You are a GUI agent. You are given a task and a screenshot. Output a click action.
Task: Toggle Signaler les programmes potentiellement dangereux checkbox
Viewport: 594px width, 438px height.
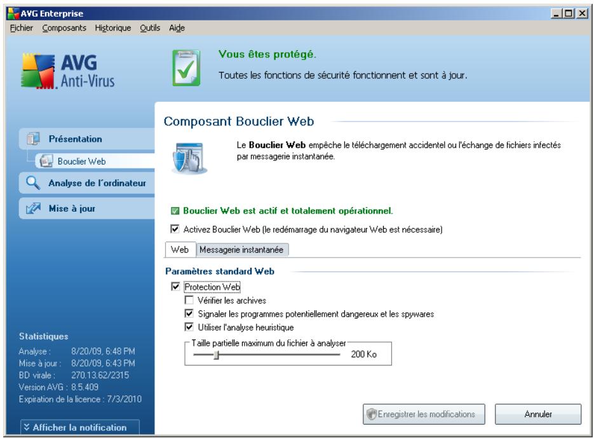189,313
